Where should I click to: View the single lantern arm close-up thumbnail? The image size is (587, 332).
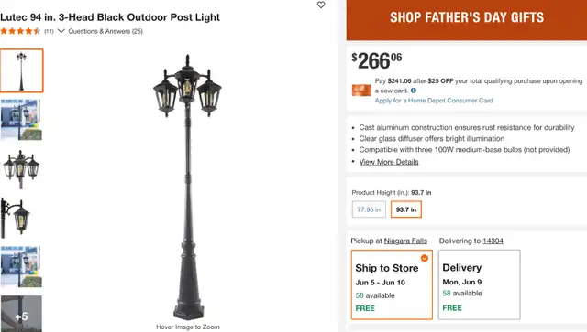click(x=21, y=218)
